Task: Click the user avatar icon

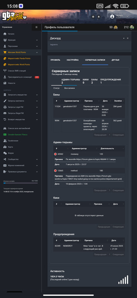Action: pyautogui.click(x=112, y=17)
